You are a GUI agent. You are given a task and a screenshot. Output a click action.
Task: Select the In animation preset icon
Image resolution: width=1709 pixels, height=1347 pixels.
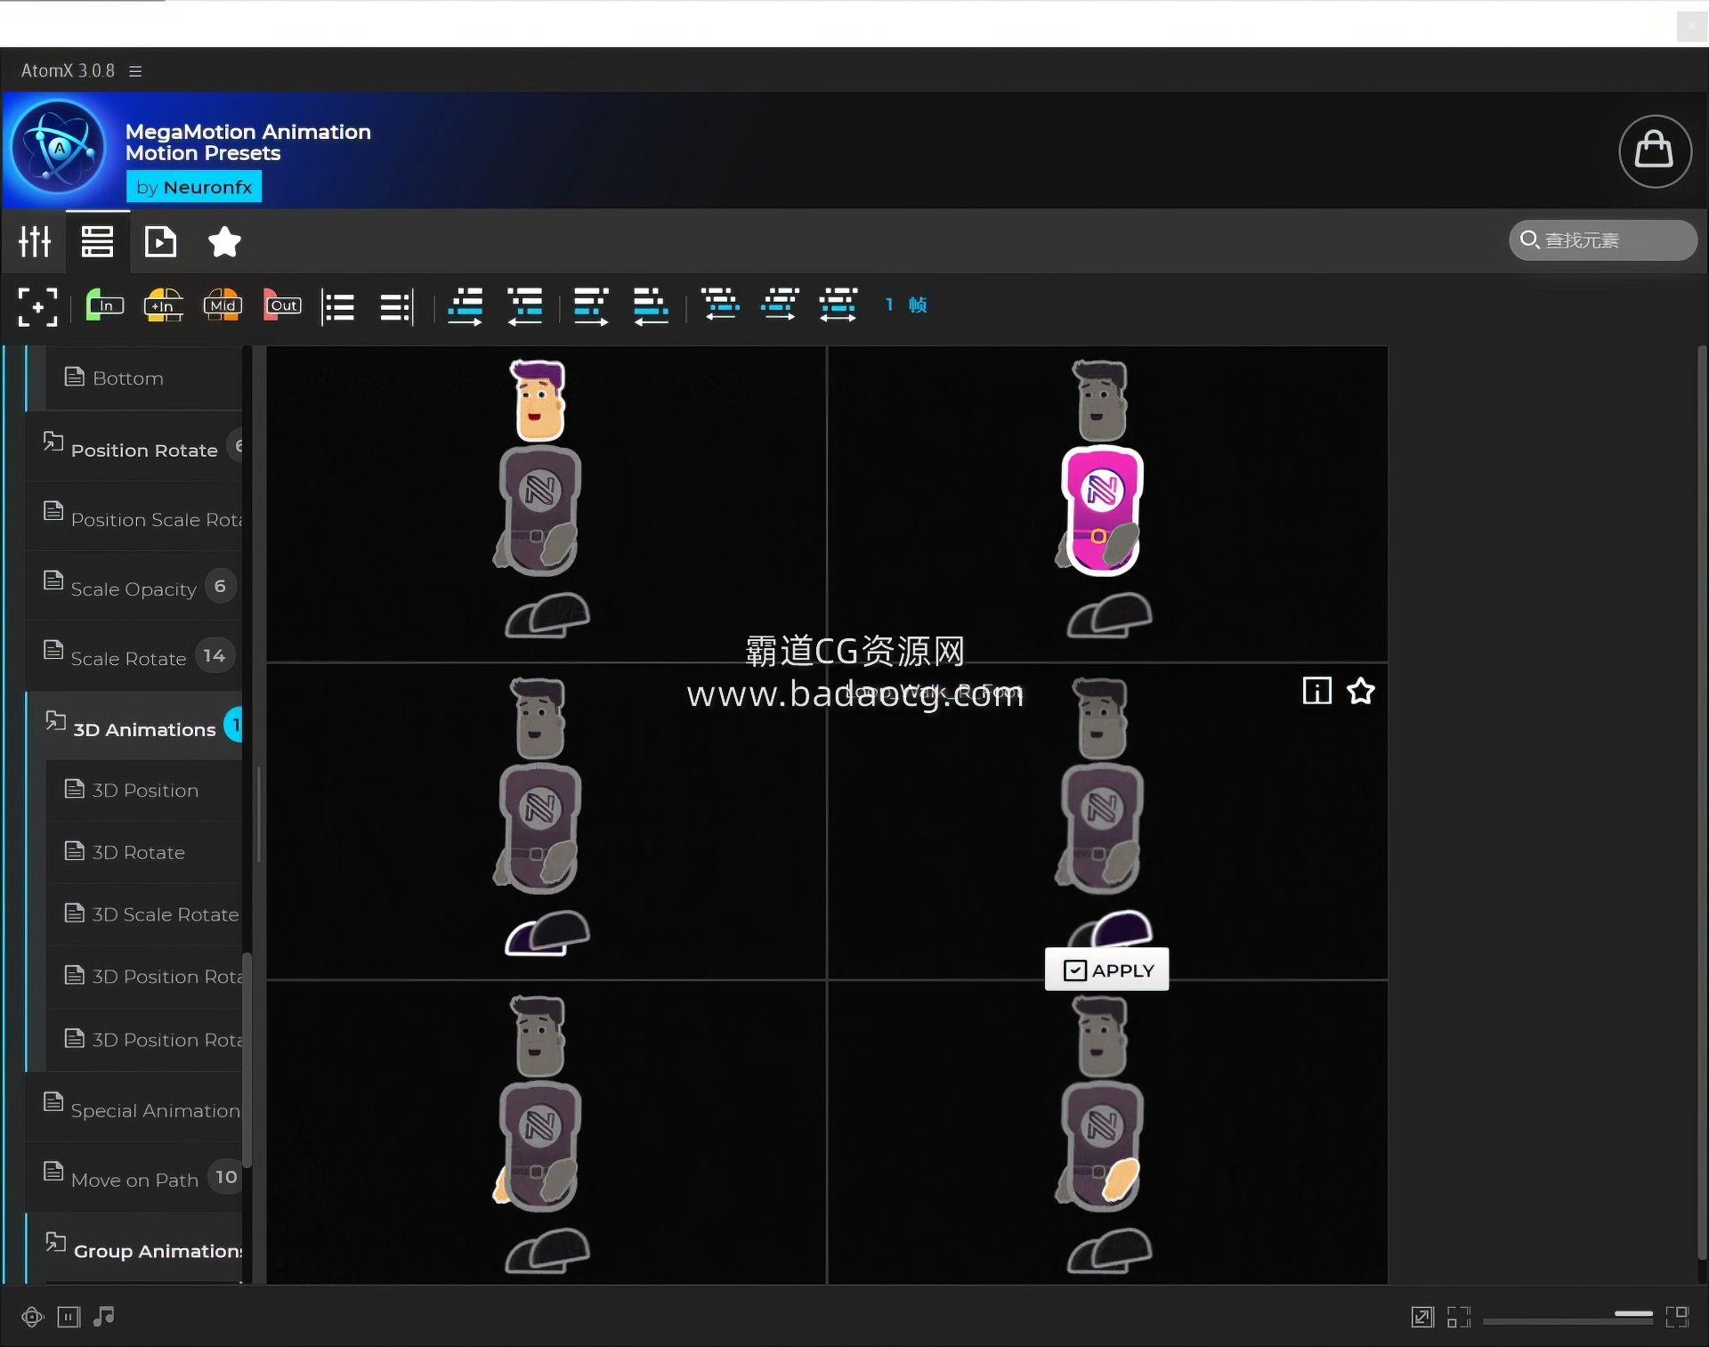[x=104, y=305]
